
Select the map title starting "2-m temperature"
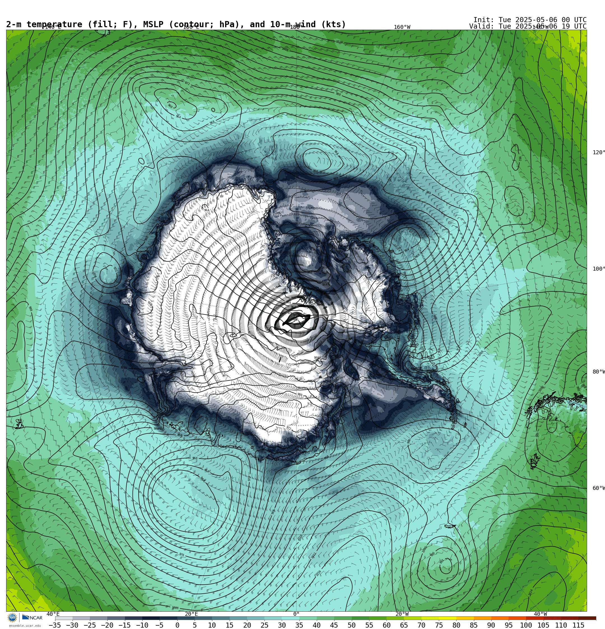point(176,24)
